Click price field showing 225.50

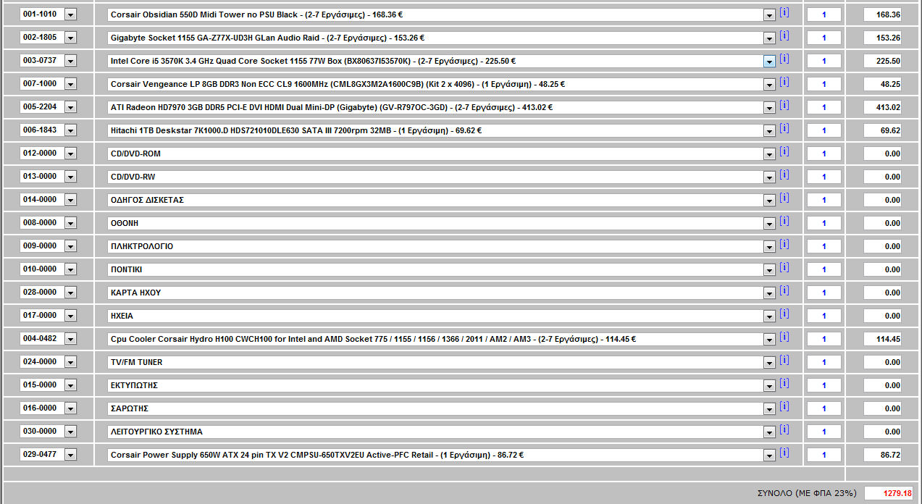883,61
